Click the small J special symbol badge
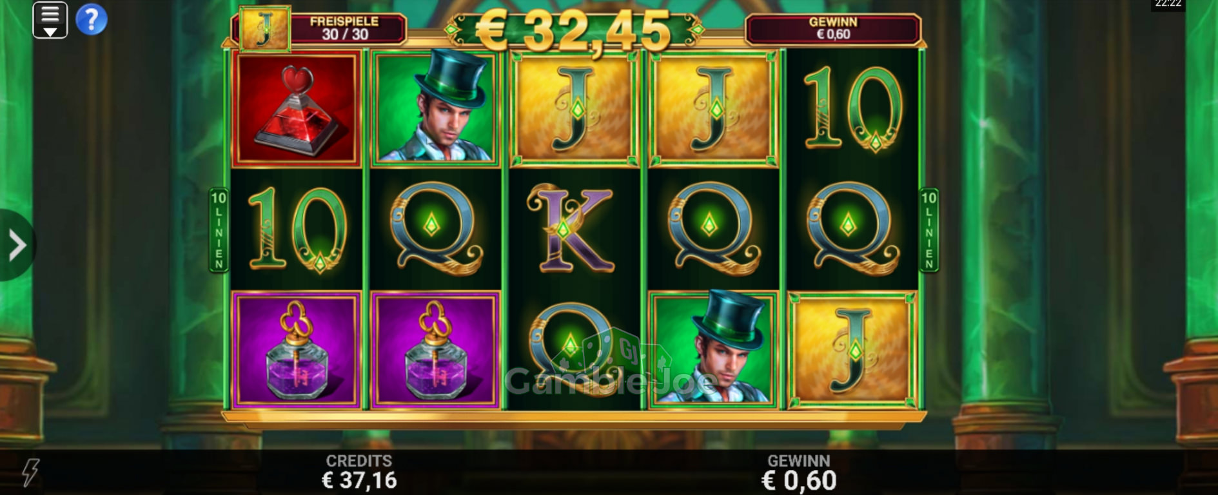This screenshot has height=495, width=1218. (x=264, y=29)
